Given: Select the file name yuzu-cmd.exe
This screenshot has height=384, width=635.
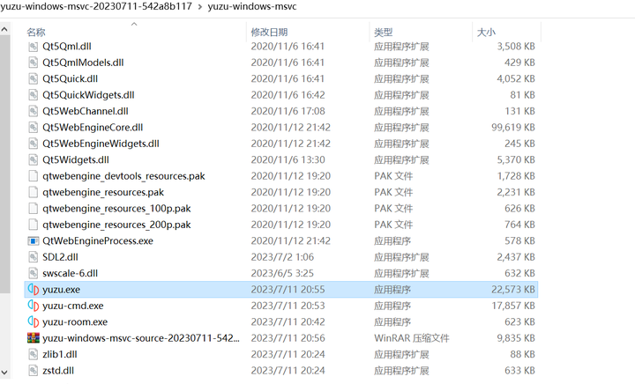Looking at the screenshot, I should 73,306.
